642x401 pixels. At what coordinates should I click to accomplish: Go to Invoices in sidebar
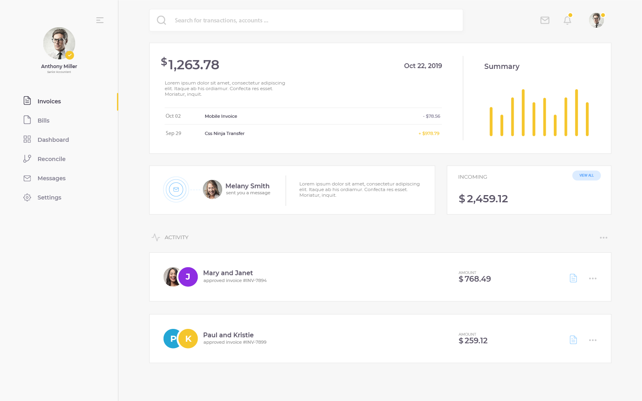tap(49, 101)
